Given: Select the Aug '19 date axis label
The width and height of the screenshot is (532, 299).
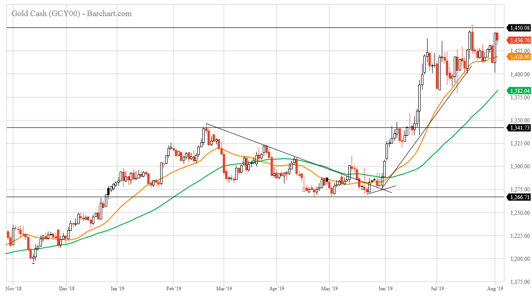Looking at the screenshot, I should [495, 288].
